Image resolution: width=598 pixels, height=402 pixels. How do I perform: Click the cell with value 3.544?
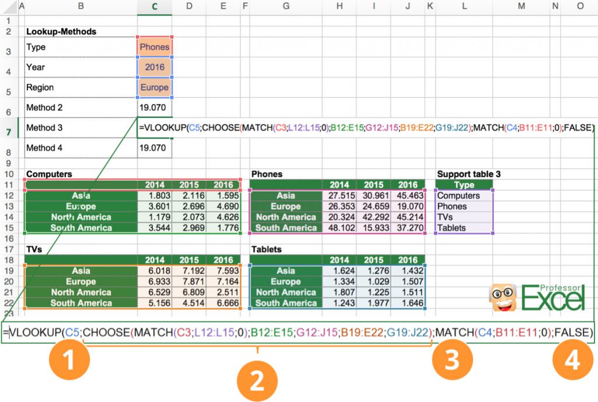154,228
